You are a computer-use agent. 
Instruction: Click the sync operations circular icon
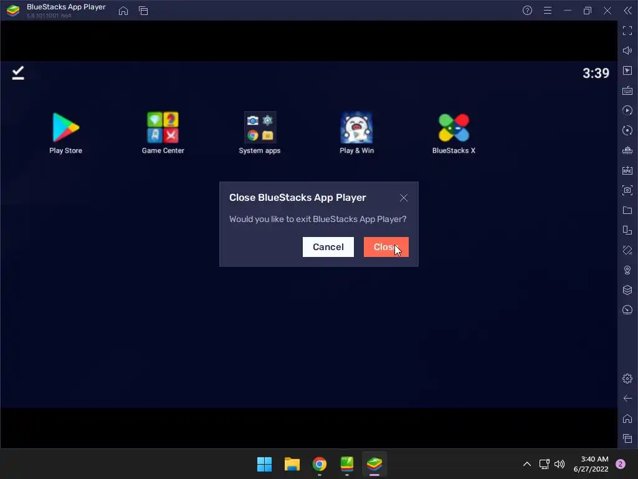[x=627, y=130]
